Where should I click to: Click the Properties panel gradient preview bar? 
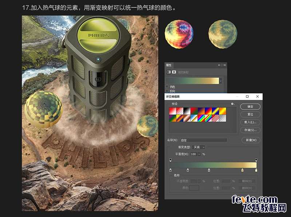point(192,81)
